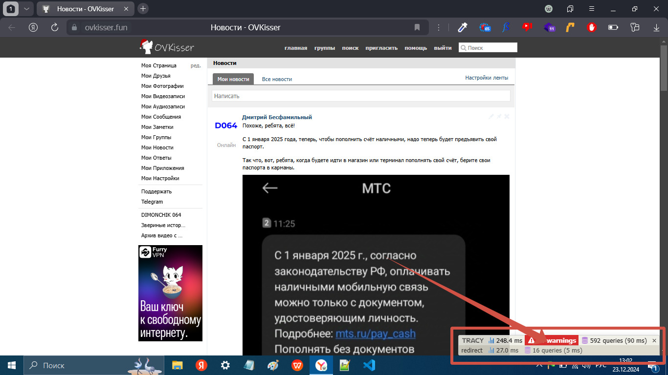The width and height of the screenshot is (668, 375).
Task: Open Настройки ленты link
Action: point(487,78)
